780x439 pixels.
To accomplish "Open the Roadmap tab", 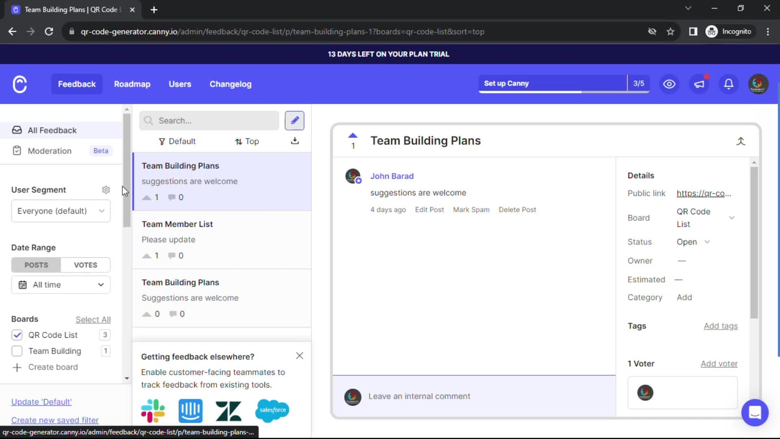I will [132, 84].
